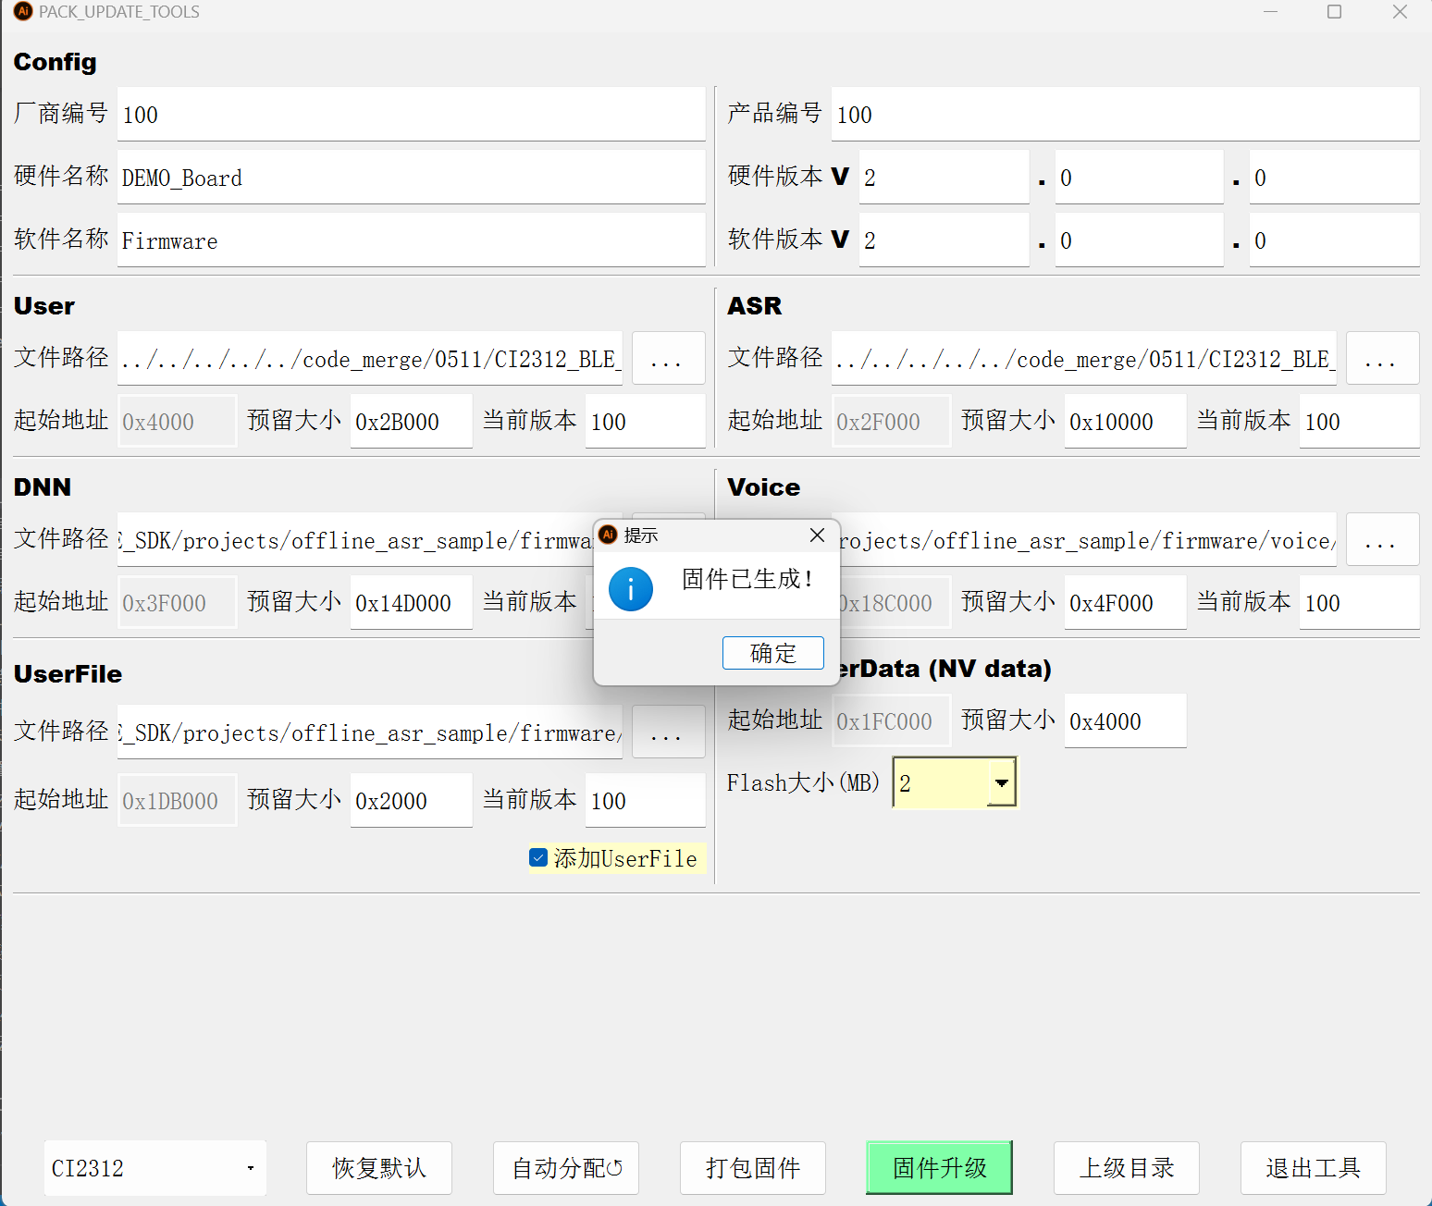1432x1206 pixels.
Task: Click the ASR 文件路径 field
Action: tap(1083, 358)
